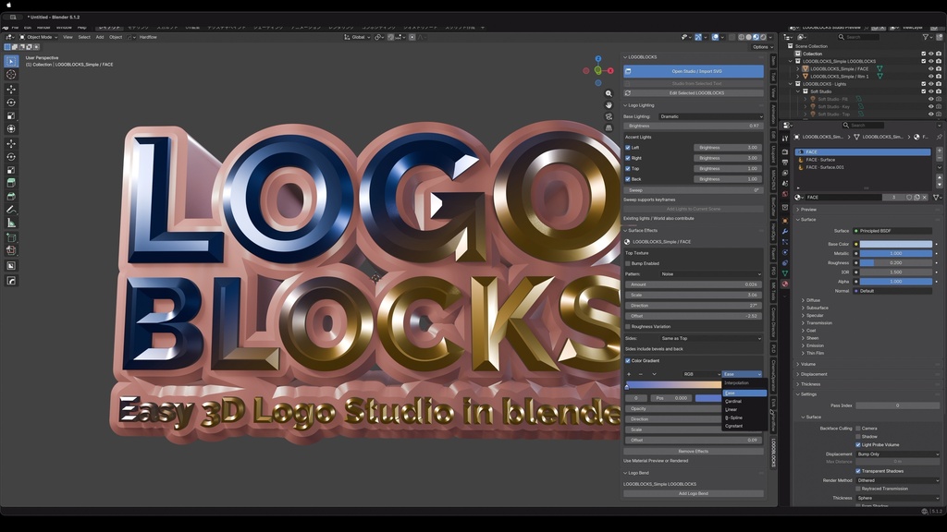Click the Hardflow header button
Screen dimensions: 947x532
pos(148,37)
